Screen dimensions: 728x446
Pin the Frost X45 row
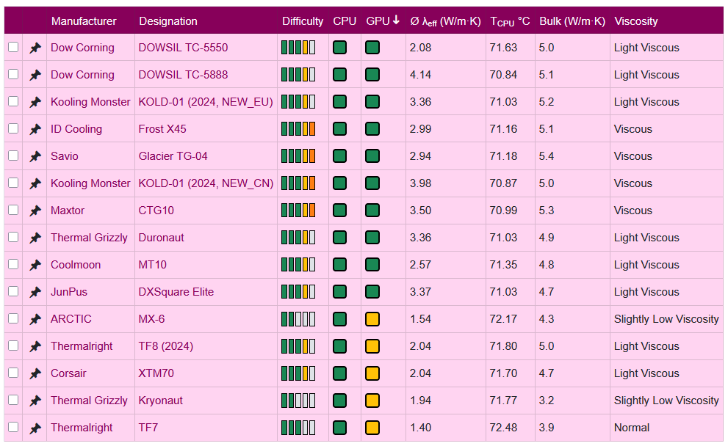coord(35,129)
